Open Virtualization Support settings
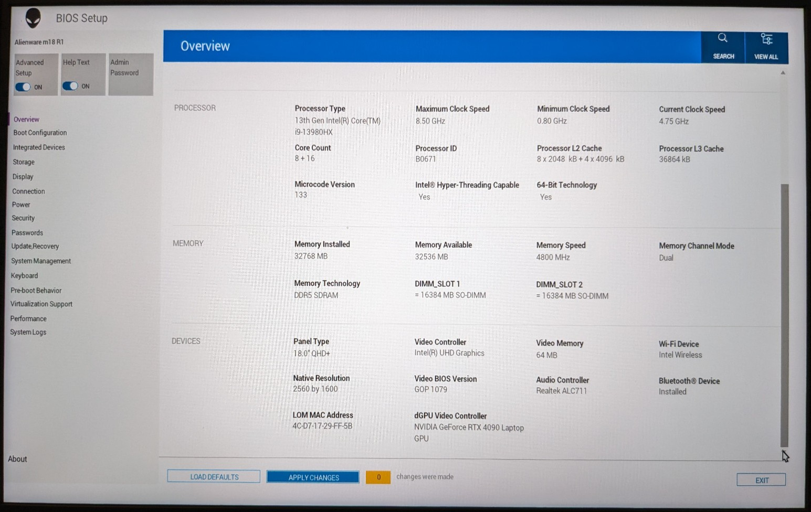 point(41,304)
